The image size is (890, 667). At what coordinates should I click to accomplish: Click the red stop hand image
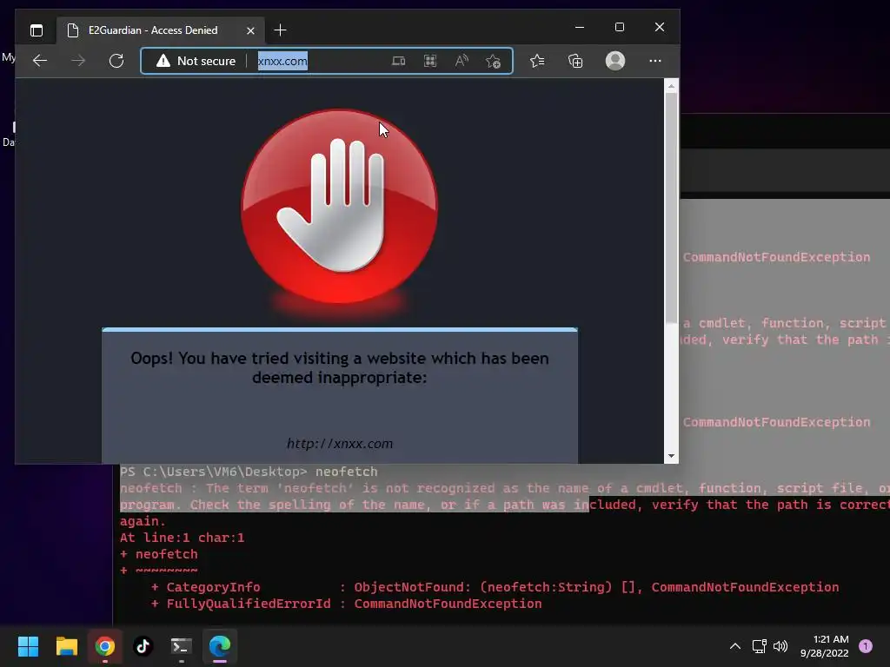click(x=340, y=207)
